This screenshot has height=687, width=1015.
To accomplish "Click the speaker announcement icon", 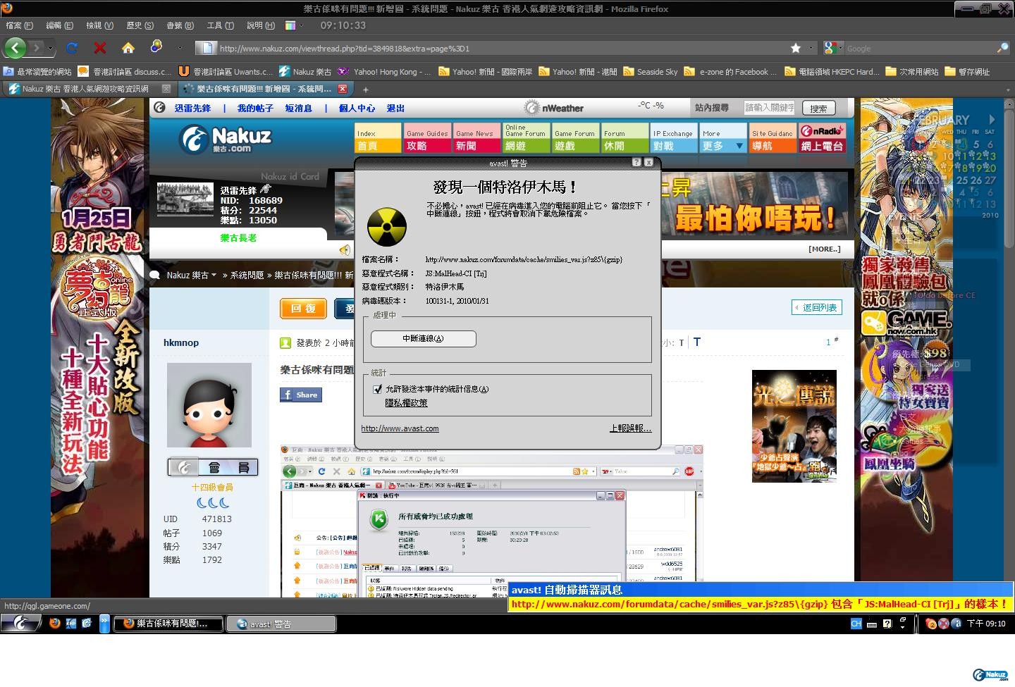I will [345, 249].
